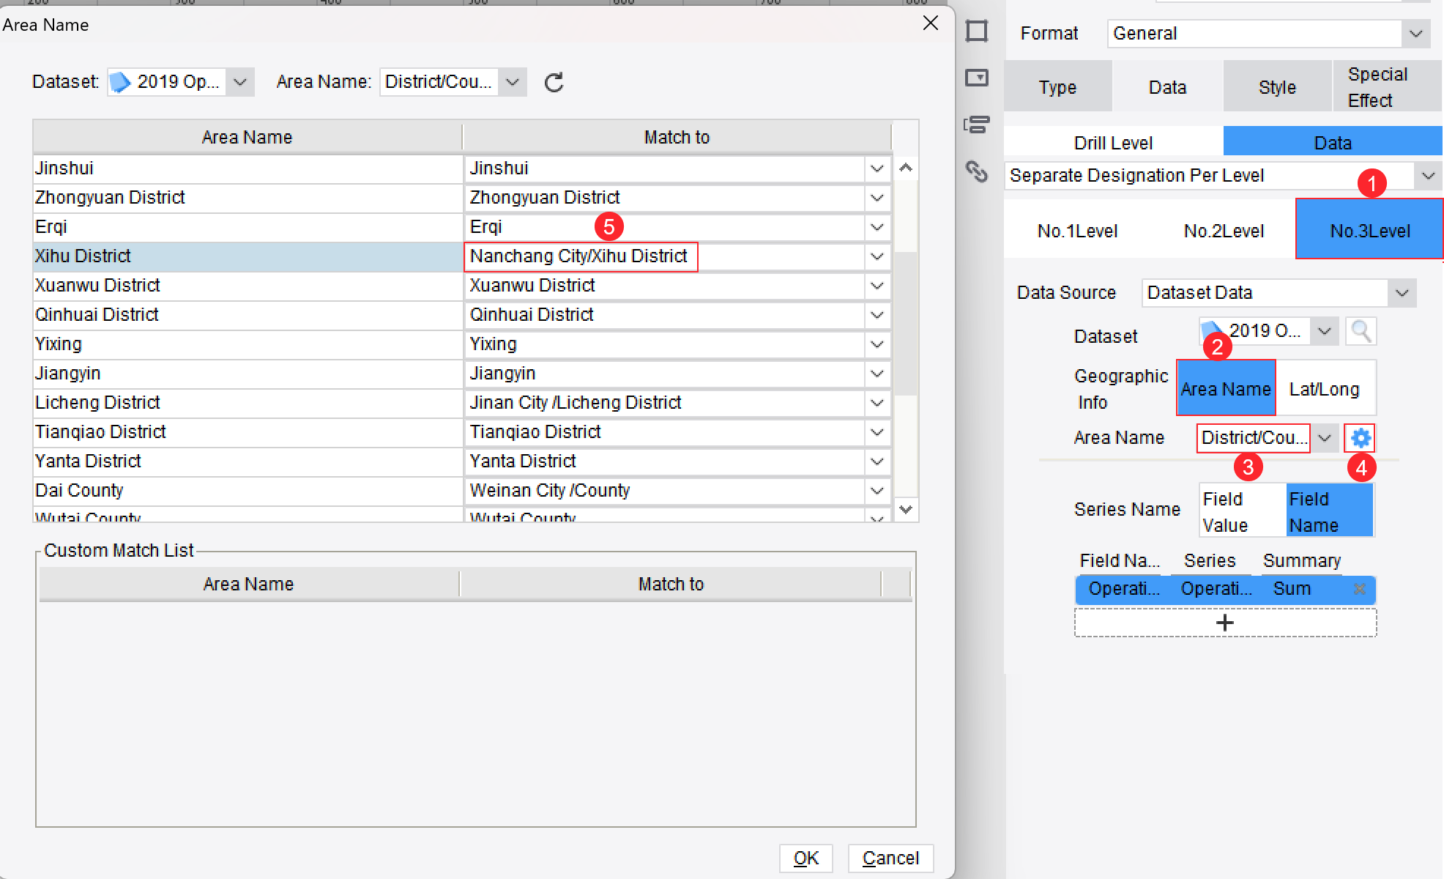This screenshot has width=1444, height=879.
Task: Add a new series field row
Action: (x=1225, y=623)
